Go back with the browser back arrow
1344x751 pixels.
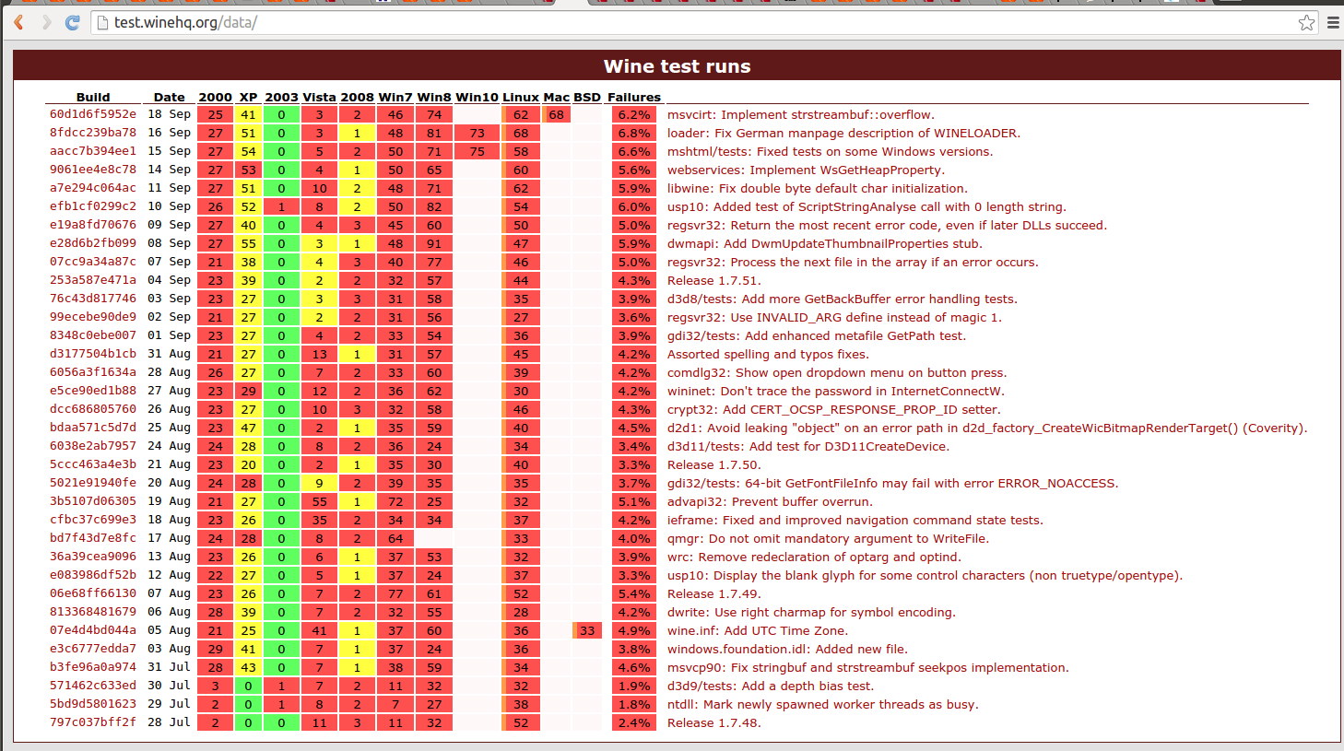pyautogui.click(x=18, y=22)
